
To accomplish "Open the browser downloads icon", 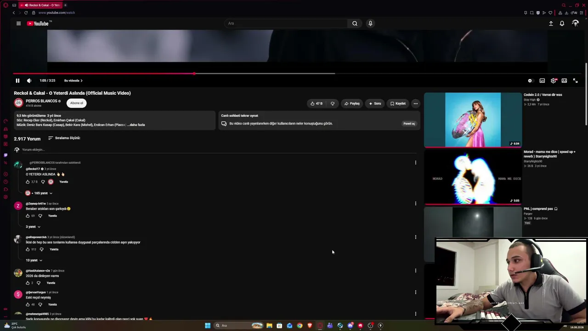I will pyautogui.click(x=567, y=13).
